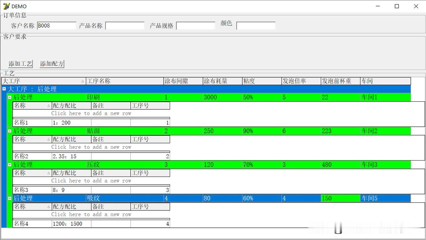Screen dimensions: 426x240
Task: Click the 产品规格 input field
Action: click(x=196, y=26)
